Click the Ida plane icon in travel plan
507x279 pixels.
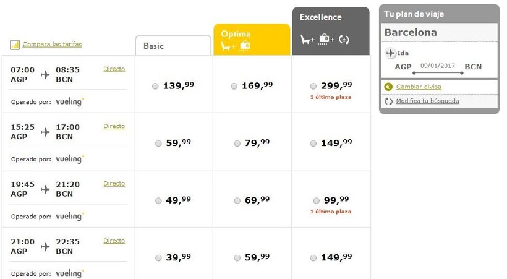[390, 53]
